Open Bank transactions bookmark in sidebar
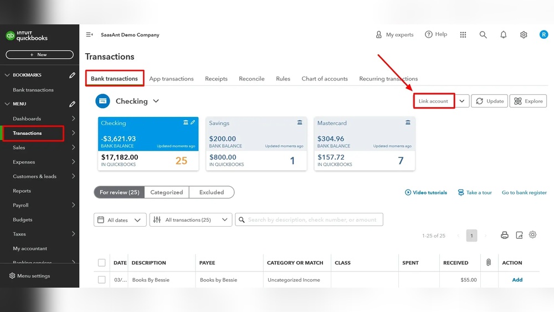This screenshot has height=312, width=554. coord(33,90)
